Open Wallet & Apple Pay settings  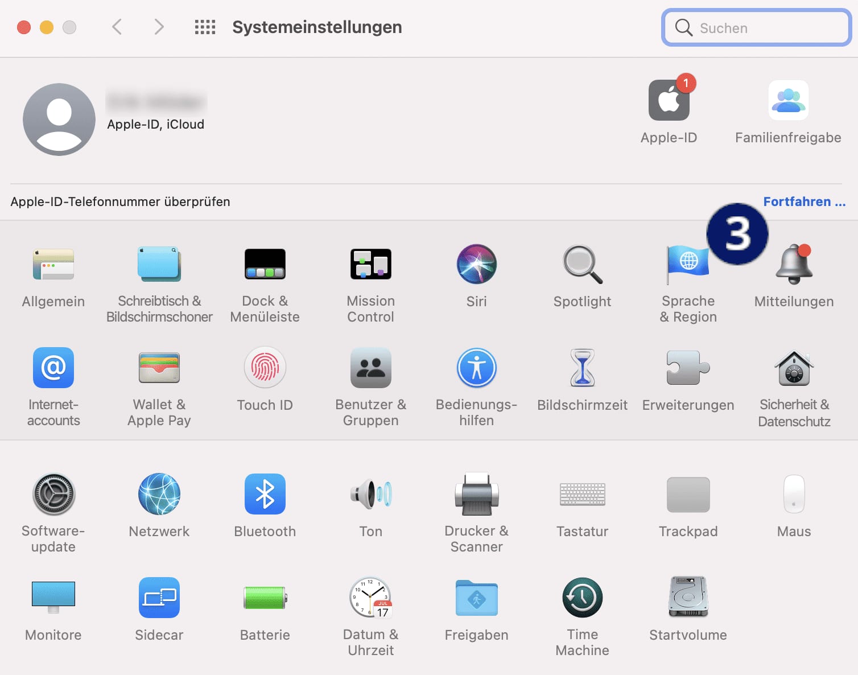pos(159,368)
